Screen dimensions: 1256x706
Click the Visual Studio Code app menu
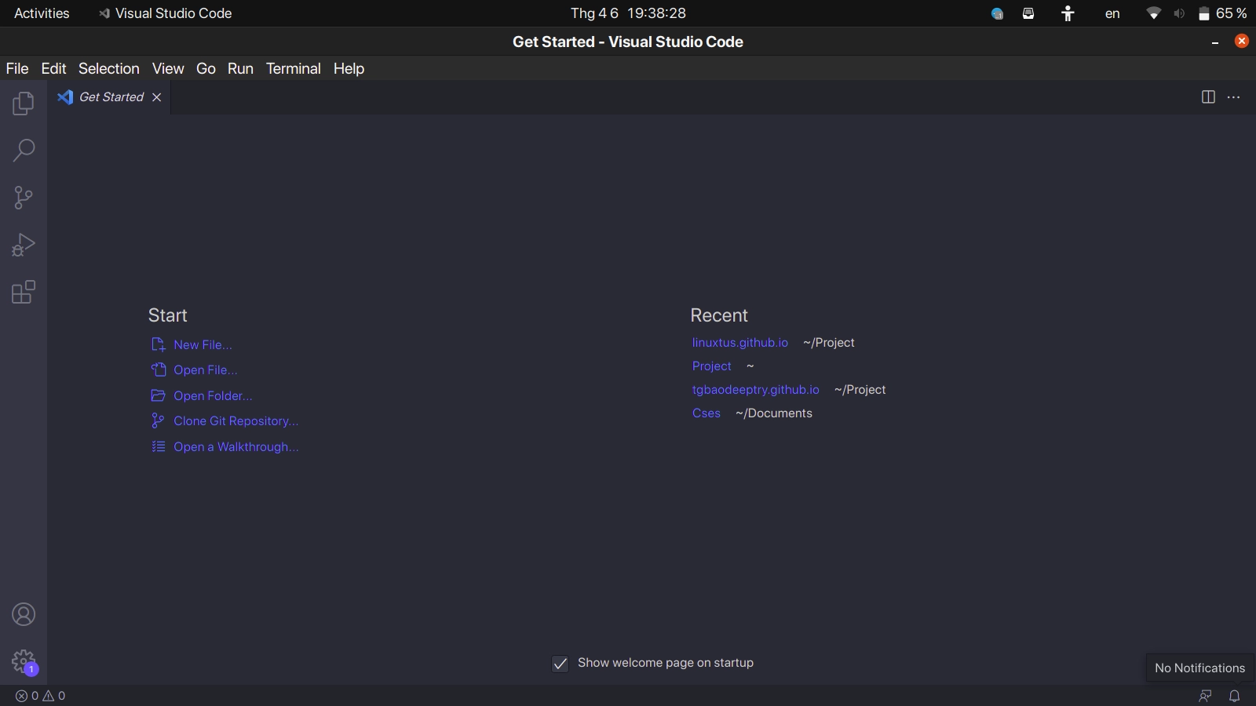tap(165, 13)
